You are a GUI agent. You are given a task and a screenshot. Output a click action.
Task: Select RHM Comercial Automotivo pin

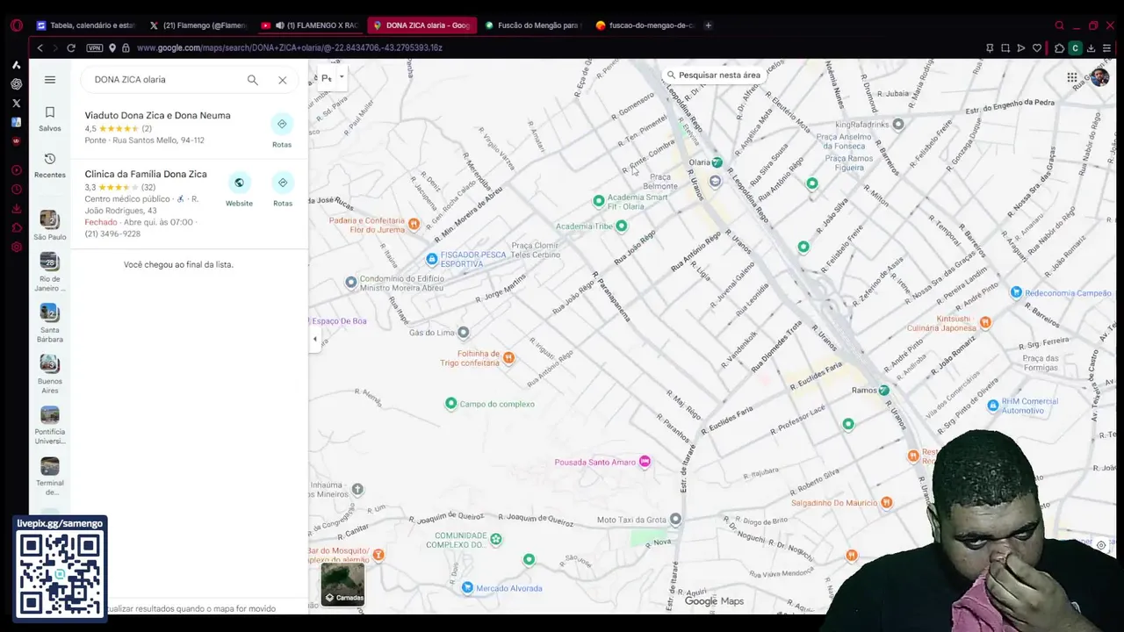tap(993, 406)
